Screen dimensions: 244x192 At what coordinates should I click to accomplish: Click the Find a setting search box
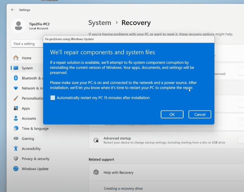coord(27,44)
